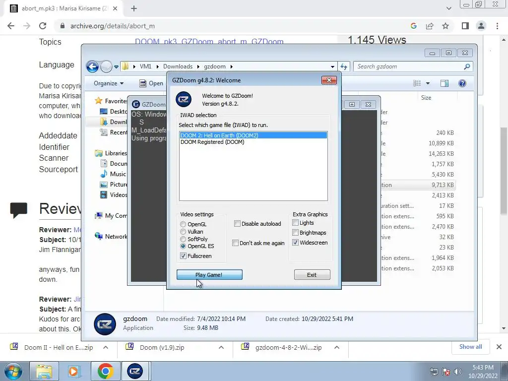Click search magnifier icon in Explorer
Viewport: 508px width, 381px height.
pyautogui.click(x=467, y=67)
